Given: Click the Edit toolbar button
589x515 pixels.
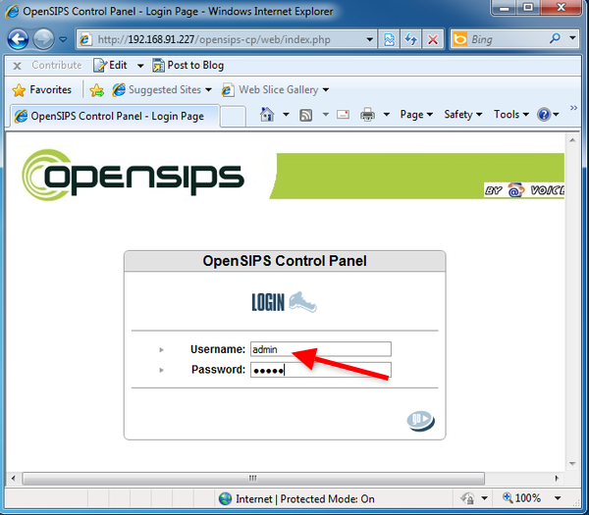Looking at the screenshot, I should tap(111, 66).
